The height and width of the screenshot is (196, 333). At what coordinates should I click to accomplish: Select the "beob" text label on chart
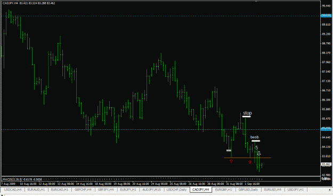point(255,137)
